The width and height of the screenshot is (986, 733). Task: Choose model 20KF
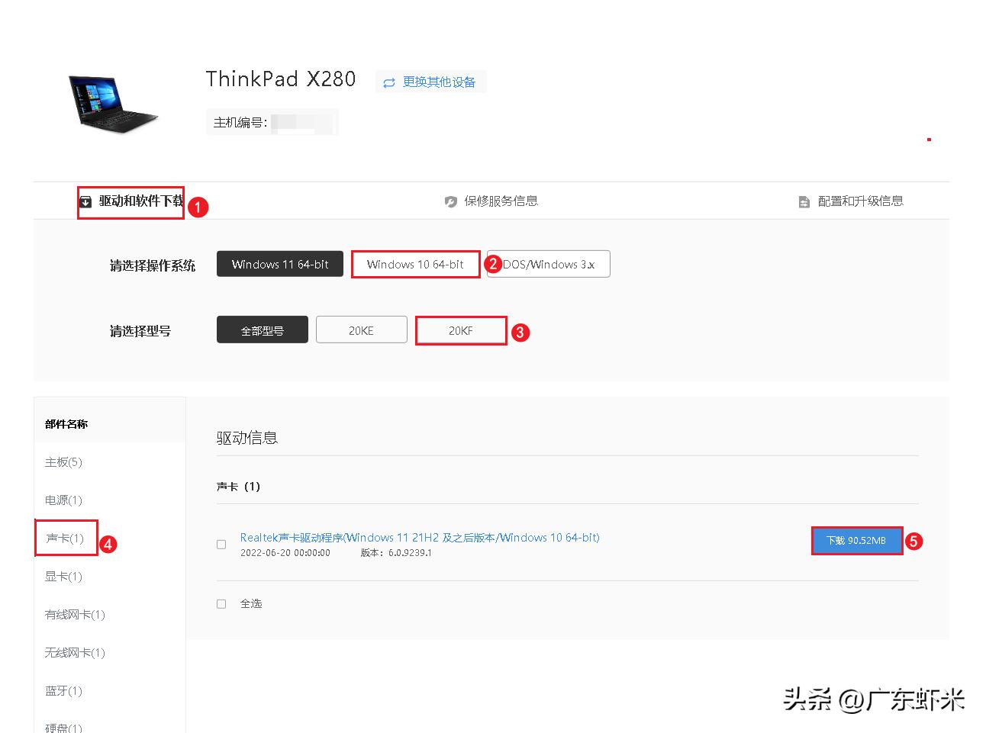pos(461,330)
